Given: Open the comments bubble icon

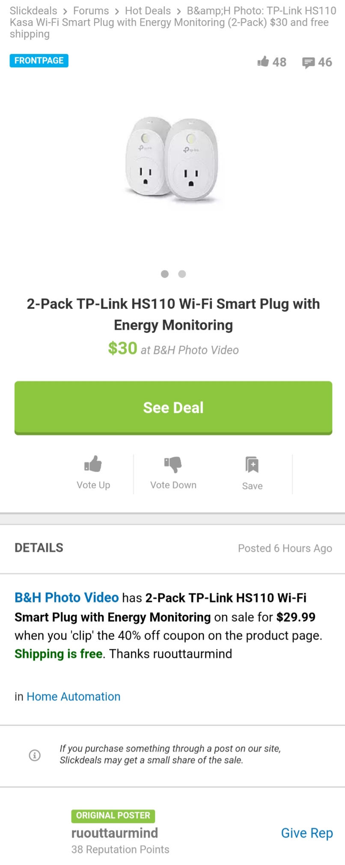Looking at the screenshot, I should (x=308, y=63).
